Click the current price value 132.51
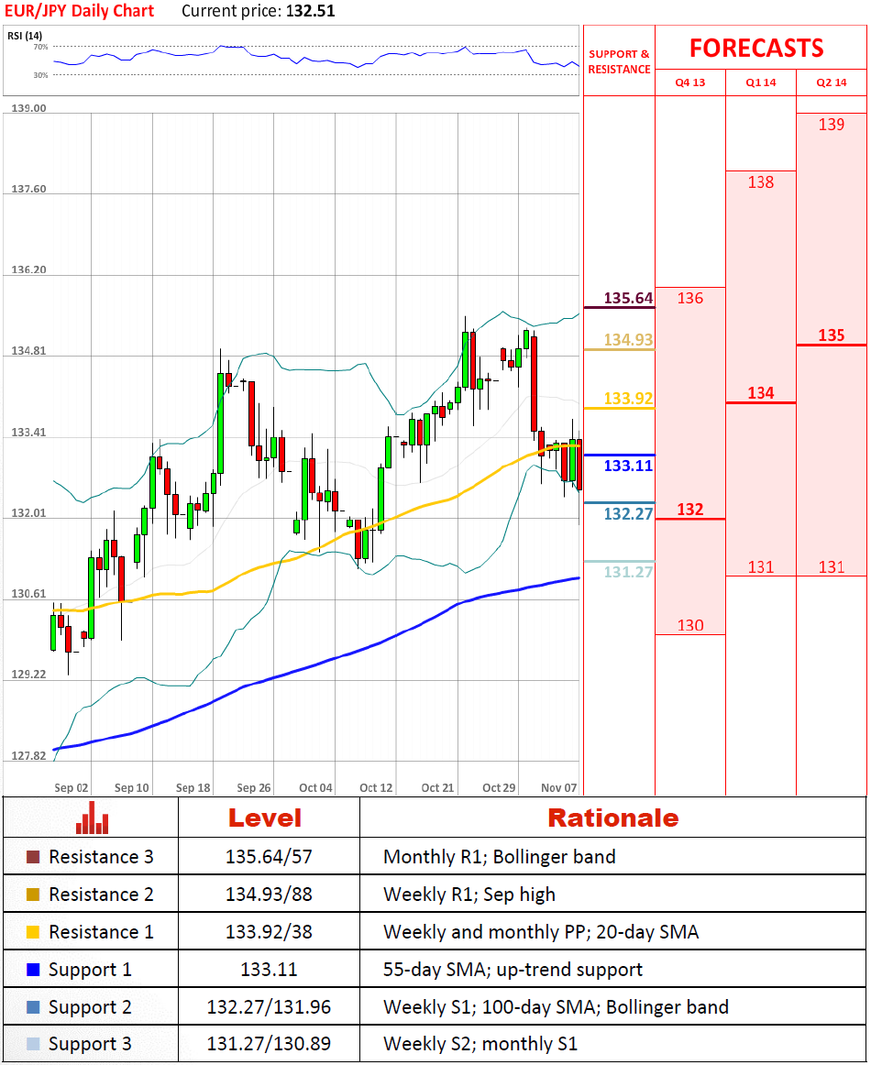The image size is (871, 1065). [311, 11]
